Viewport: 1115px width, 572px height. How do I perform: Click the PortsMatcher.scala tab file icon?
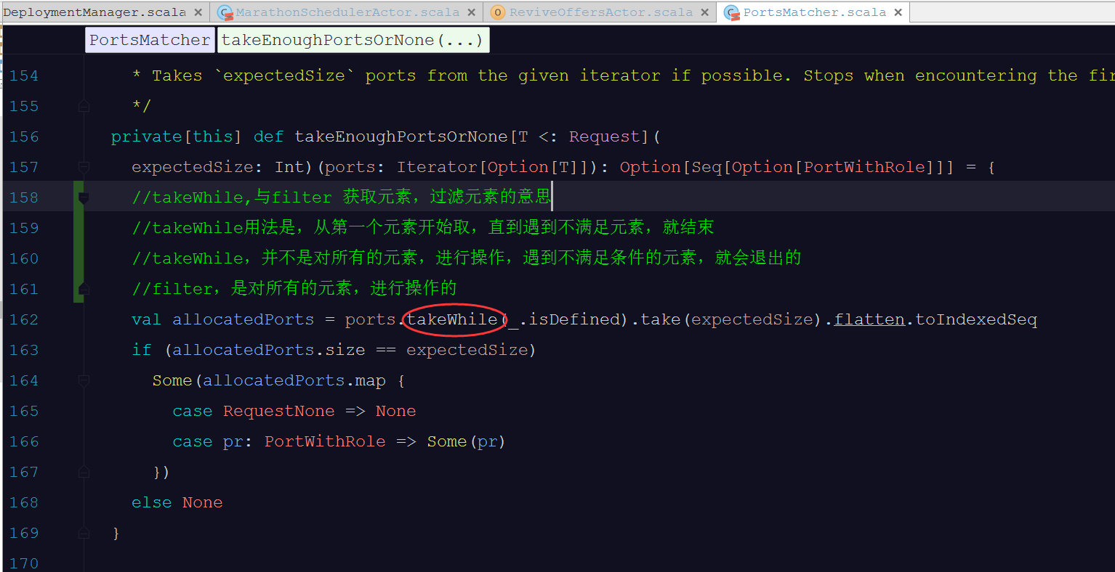click(x=732, y=12)
